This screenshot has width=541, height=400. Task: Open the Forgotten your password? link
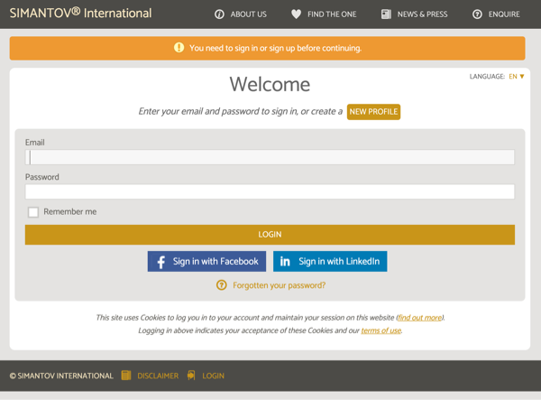click(x=280, y=285)
